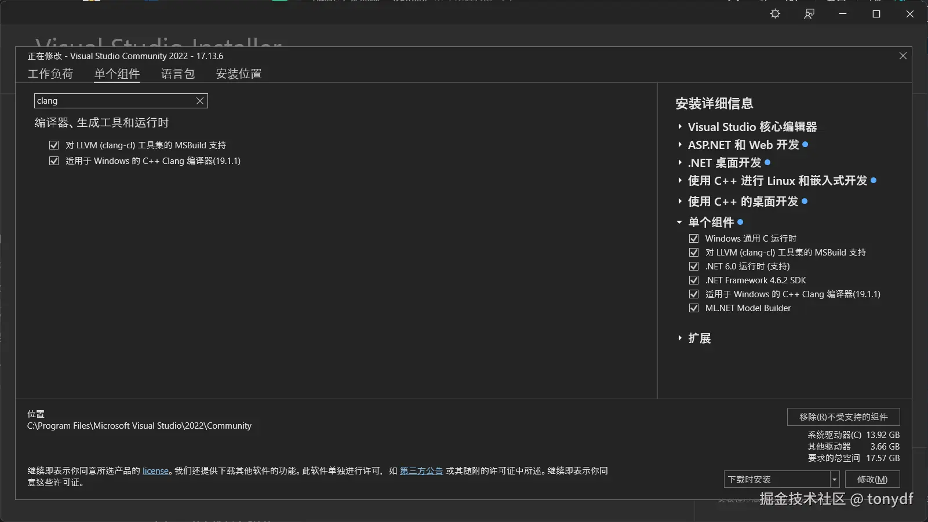Select the 单个组件 tab
Screen dimensions: 928x522
point(117,74)
